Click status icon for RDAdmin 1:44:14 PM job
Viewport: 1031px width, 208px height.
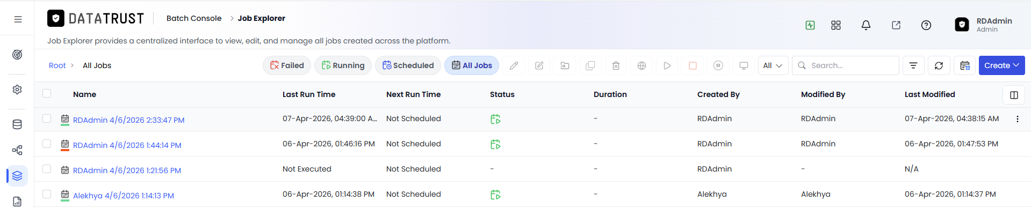[x=495, y=144]
